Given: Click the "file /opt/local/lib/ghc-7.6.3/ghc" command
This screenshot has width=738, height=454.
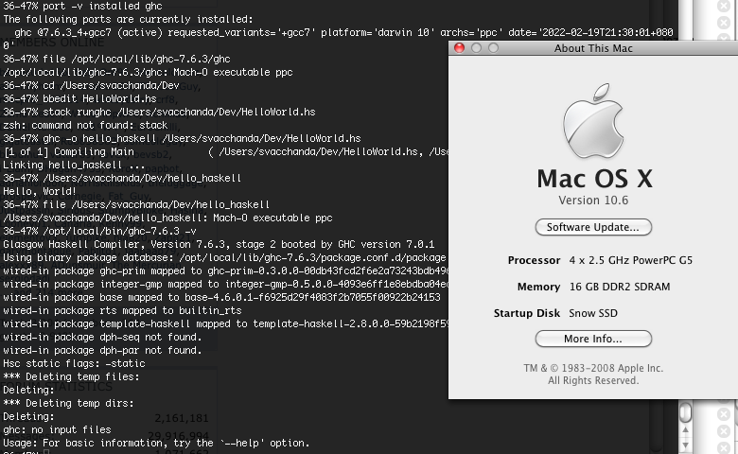Looking at the screenshot, I should pyautogui.click(x=116, y=59).
